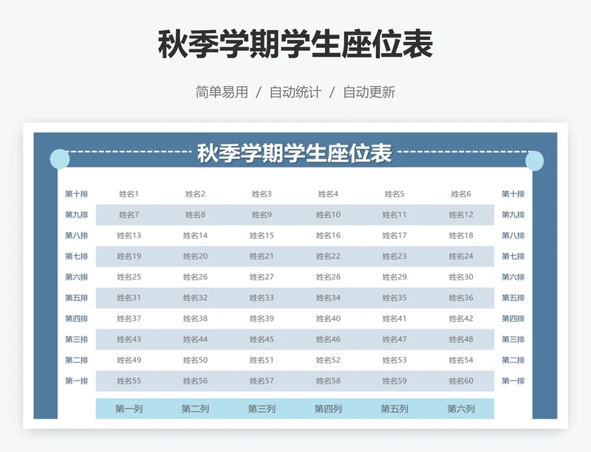Click the cell 姓名10
The width and height of the screenshot is (591, 452).
click(x=328, y=215)
